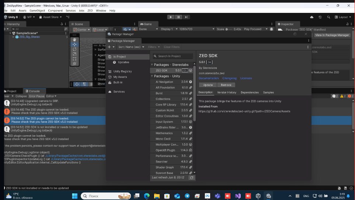Click View in Package Manager button
Viewport: 355px width, 200px height.
point(332,35)
